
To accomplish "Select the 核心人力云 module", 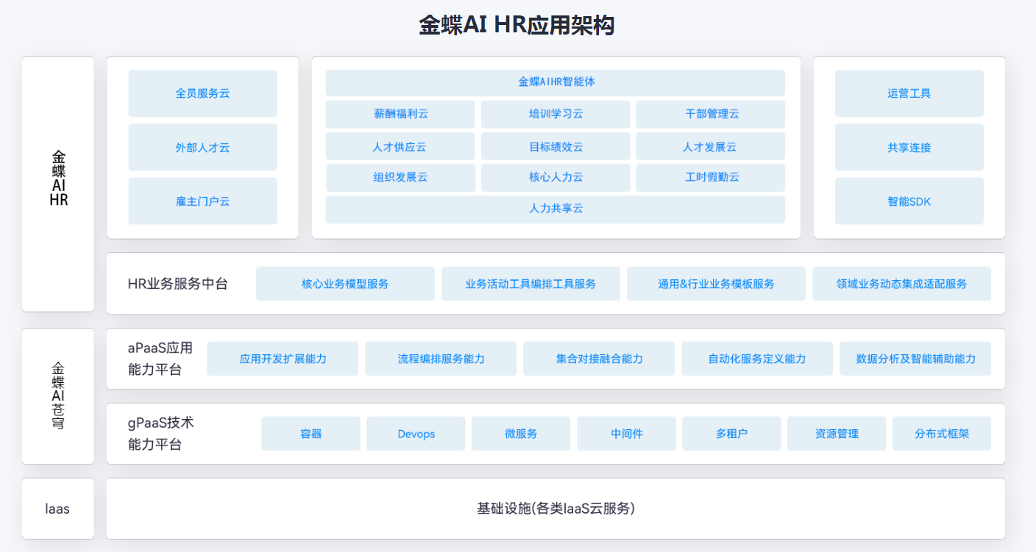I will coord(556,178).
